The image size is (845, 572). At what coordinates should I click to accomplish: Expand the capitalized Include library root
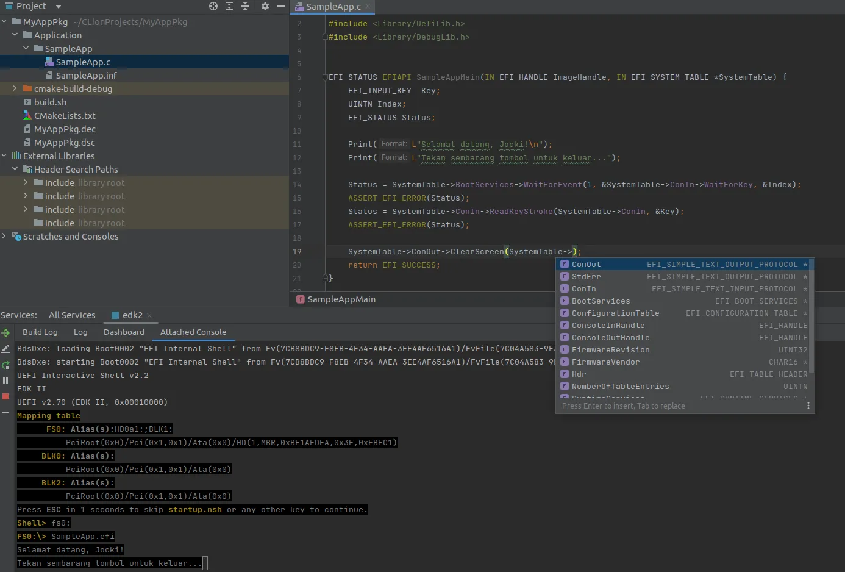(26, 182)
